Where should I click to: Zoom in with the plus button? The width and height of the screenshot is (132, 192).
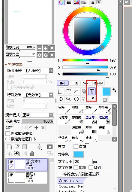click(46, 48)
